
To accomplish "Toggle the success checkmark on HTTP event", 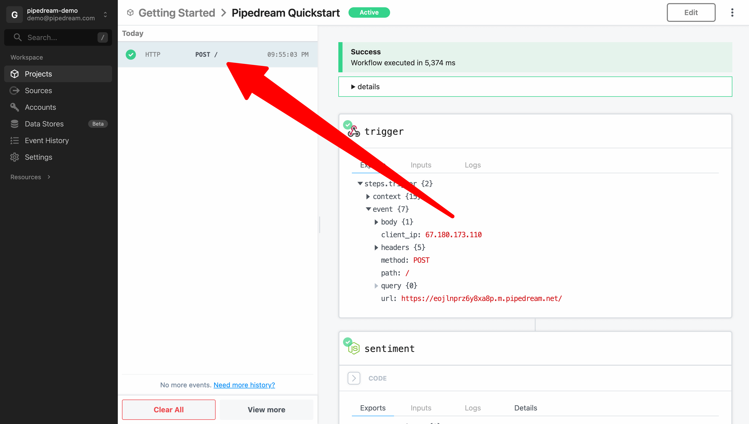I will 131,54.
